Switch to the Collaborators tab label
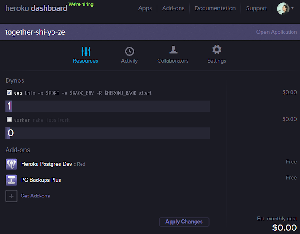The width and height of the screenshot is (300, 234). 173,61
